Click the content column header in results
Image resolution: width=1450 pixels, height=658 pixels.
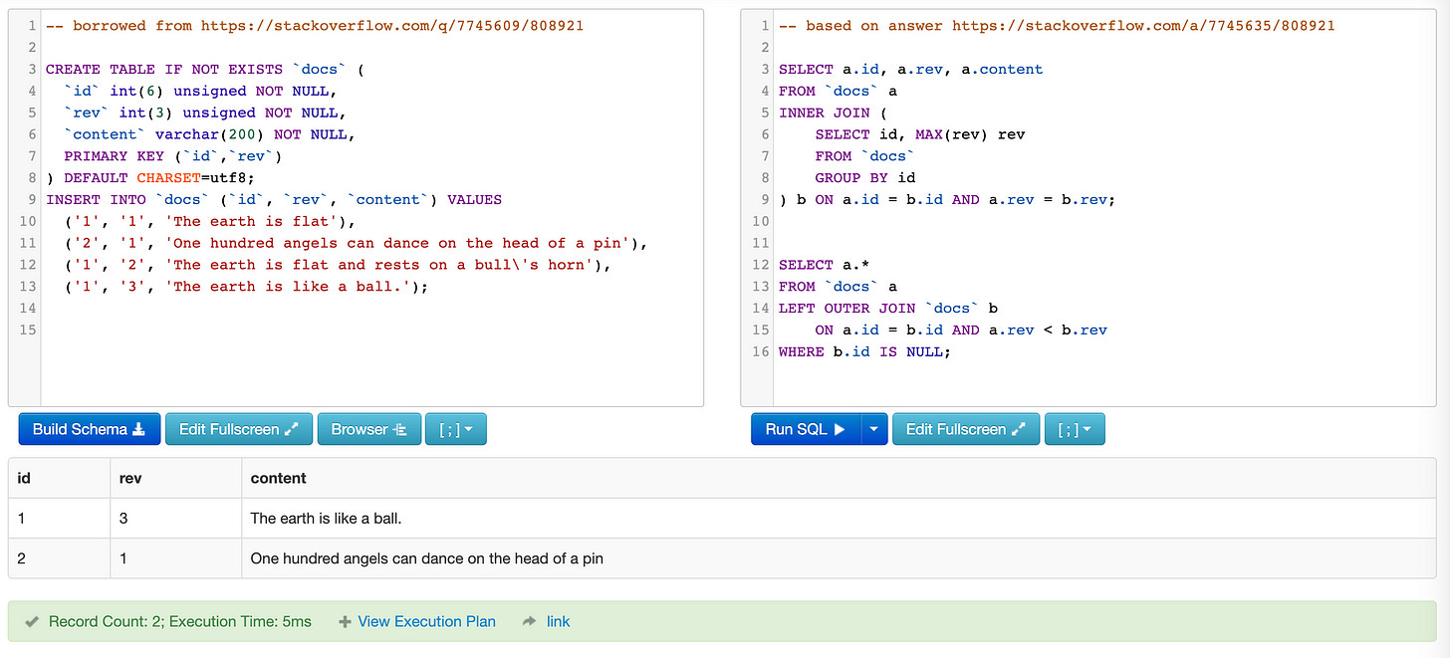click(278, 478)
